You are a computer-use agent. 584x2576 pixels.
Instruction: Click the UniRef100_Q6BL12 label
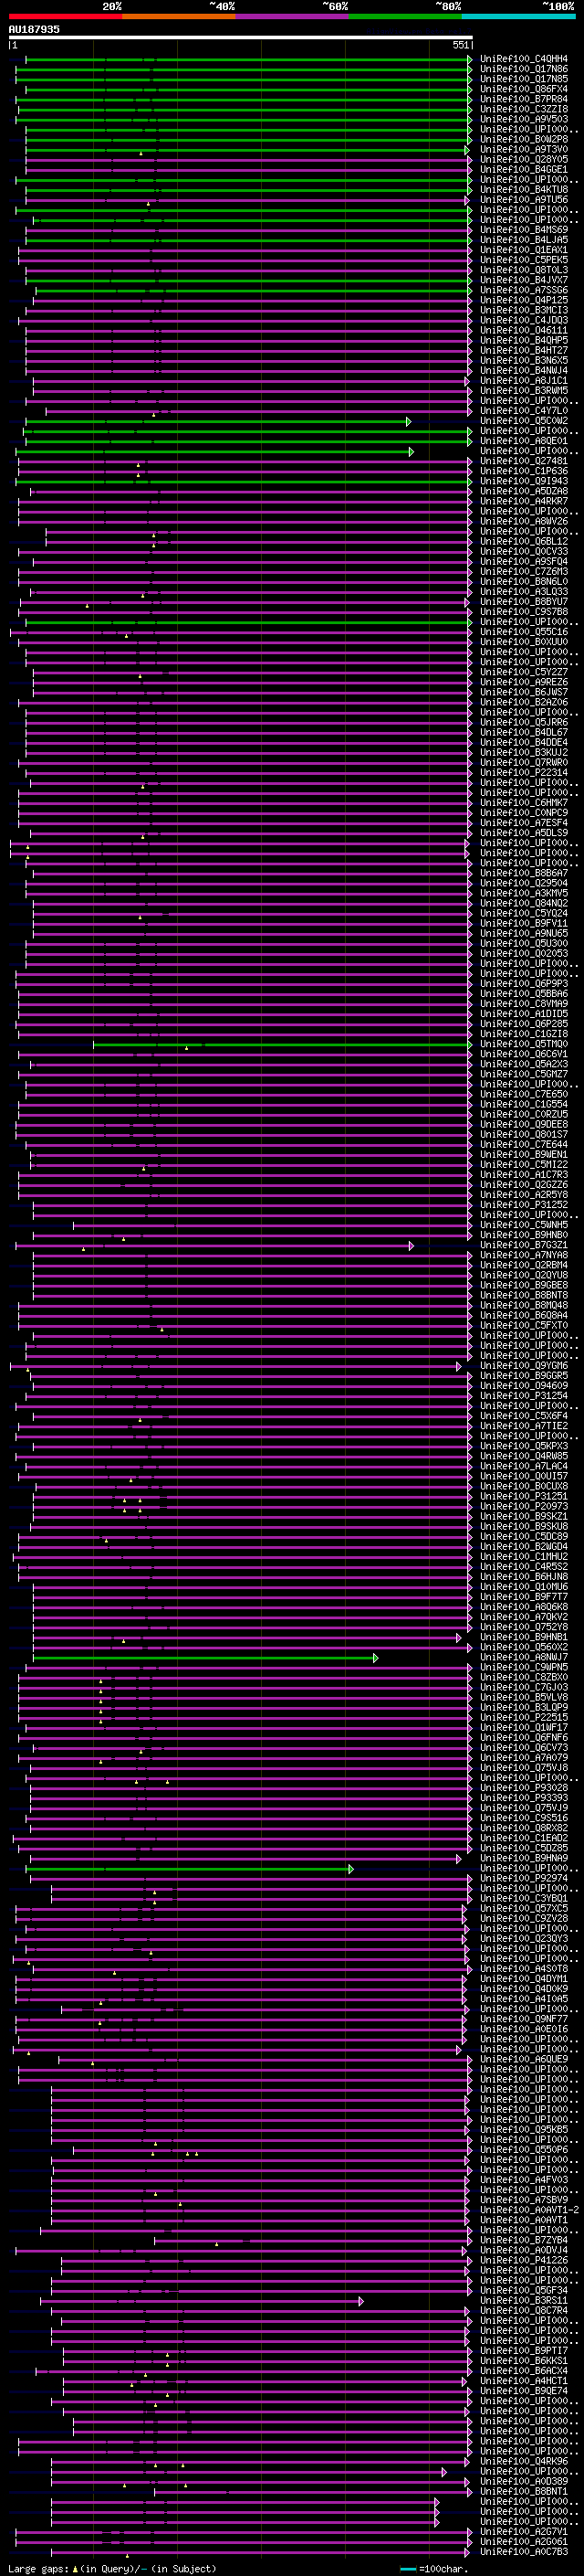[x=524, y=541]
